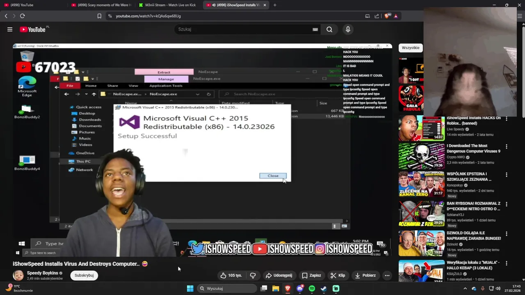Open site settings icon left of the URL
The width and height of the screenshot is (525, 295).
[x=110, y=16]
